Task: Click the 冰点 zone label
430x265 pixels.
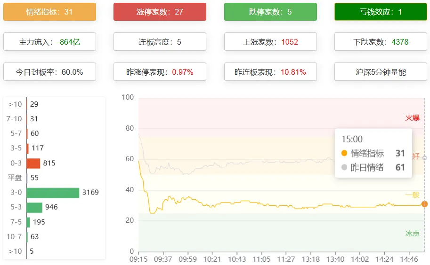Action: [x=413, y=233]
